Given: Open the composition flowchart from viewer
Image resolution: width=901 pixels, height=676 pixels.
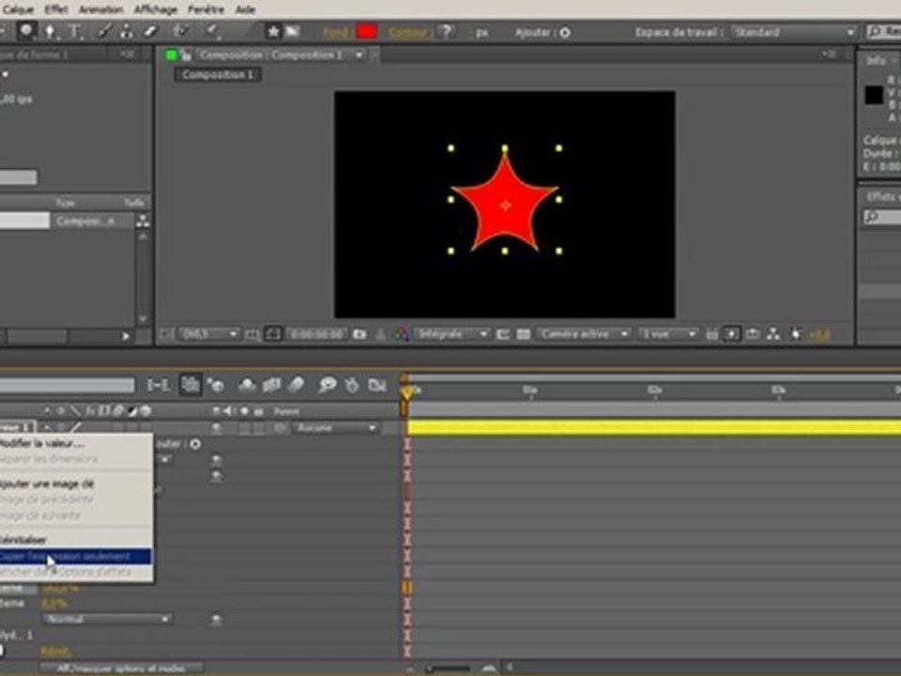Looking at the screenshot, I should (x=773, y=334).
